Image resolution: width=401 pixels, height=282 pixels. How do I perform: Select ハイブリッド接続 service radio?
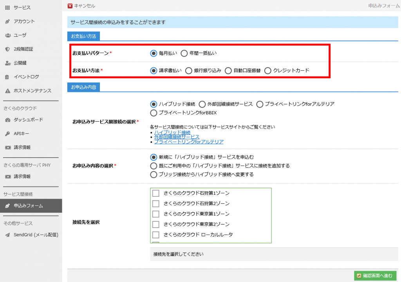click(154, 104)
